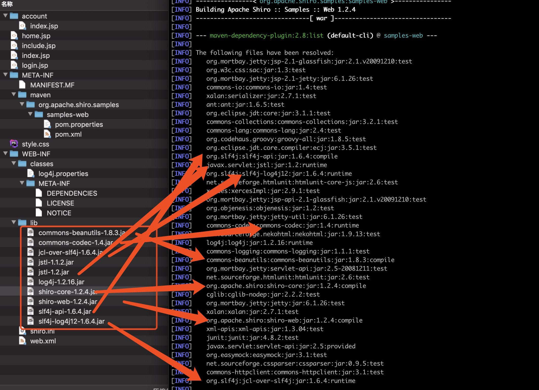This screenshot has width=539, height=390.
Task: Click 'commons-lang:commons-lang:jar:2.4:test' line
Action: (274, 131)
